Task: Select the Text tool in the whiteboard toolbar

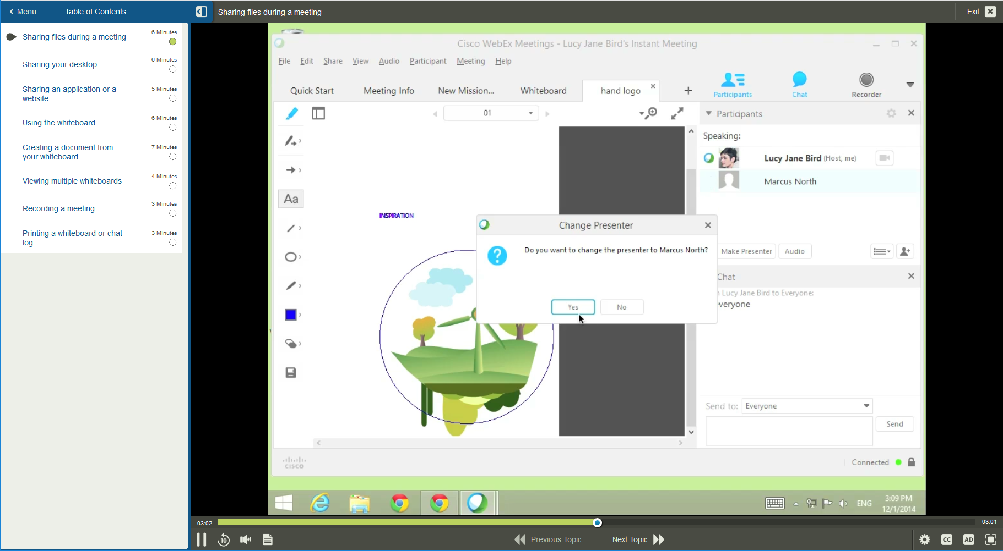Action: coord(291,199)
